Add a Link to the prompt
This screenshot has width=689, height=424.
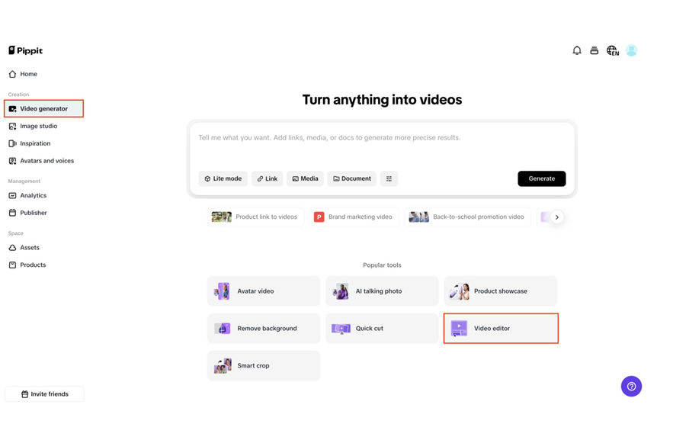click(x=267, y=178)
